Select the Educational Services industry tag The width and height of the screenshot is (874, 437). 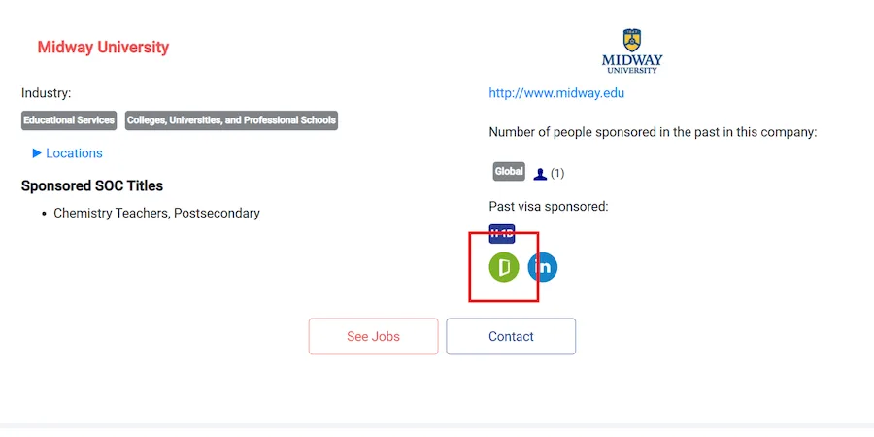[x=69, y=120]
